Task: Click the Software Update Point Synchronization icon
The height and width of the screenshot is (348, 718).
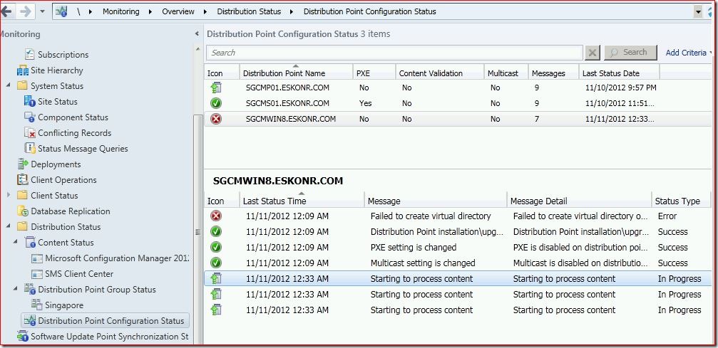Action: point(22,337)
